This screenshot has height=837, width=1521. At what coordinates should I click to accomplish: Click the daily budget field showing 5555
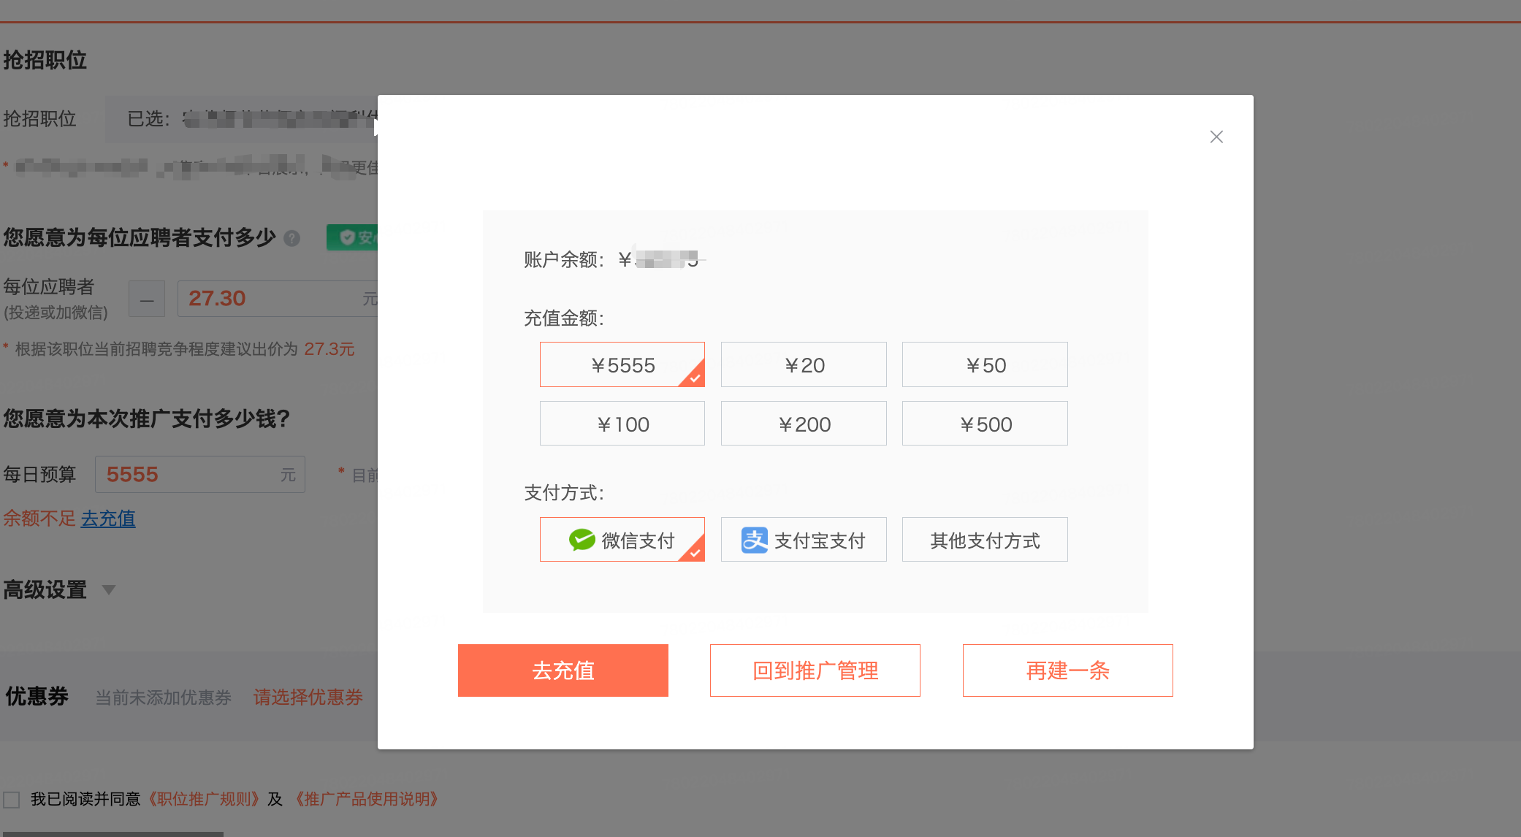[x=200, y=475]
